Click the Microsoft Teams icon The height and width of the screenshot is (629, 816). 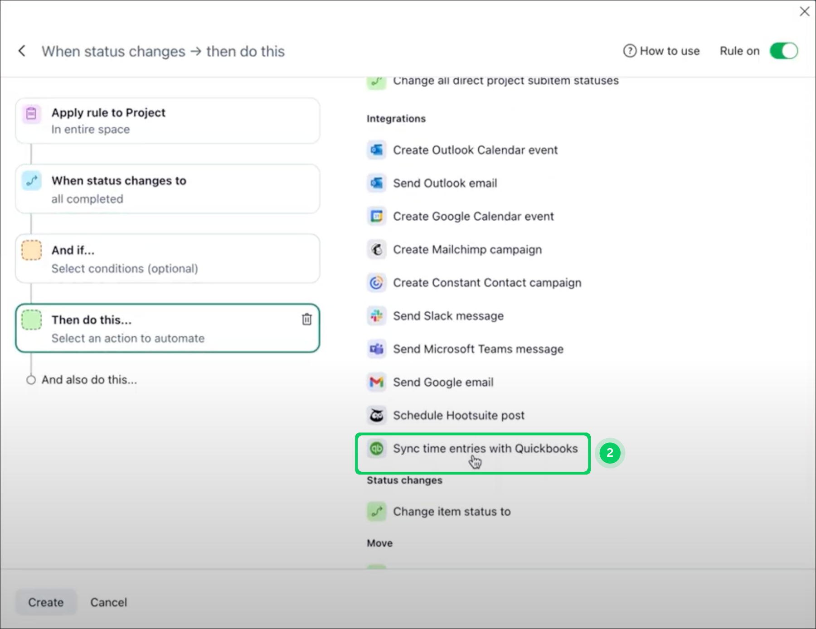pyautogui.click(x=376, y=349)
